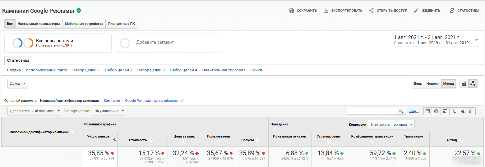Filter by Планшетные ПК
485x167 pixels.
(x=122, y=24)
